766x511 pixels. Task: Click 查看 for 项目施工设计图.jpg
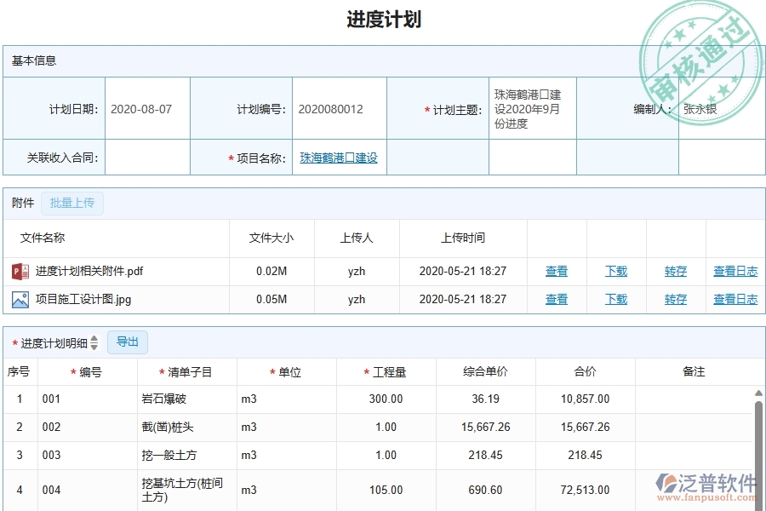pos(556,299)
